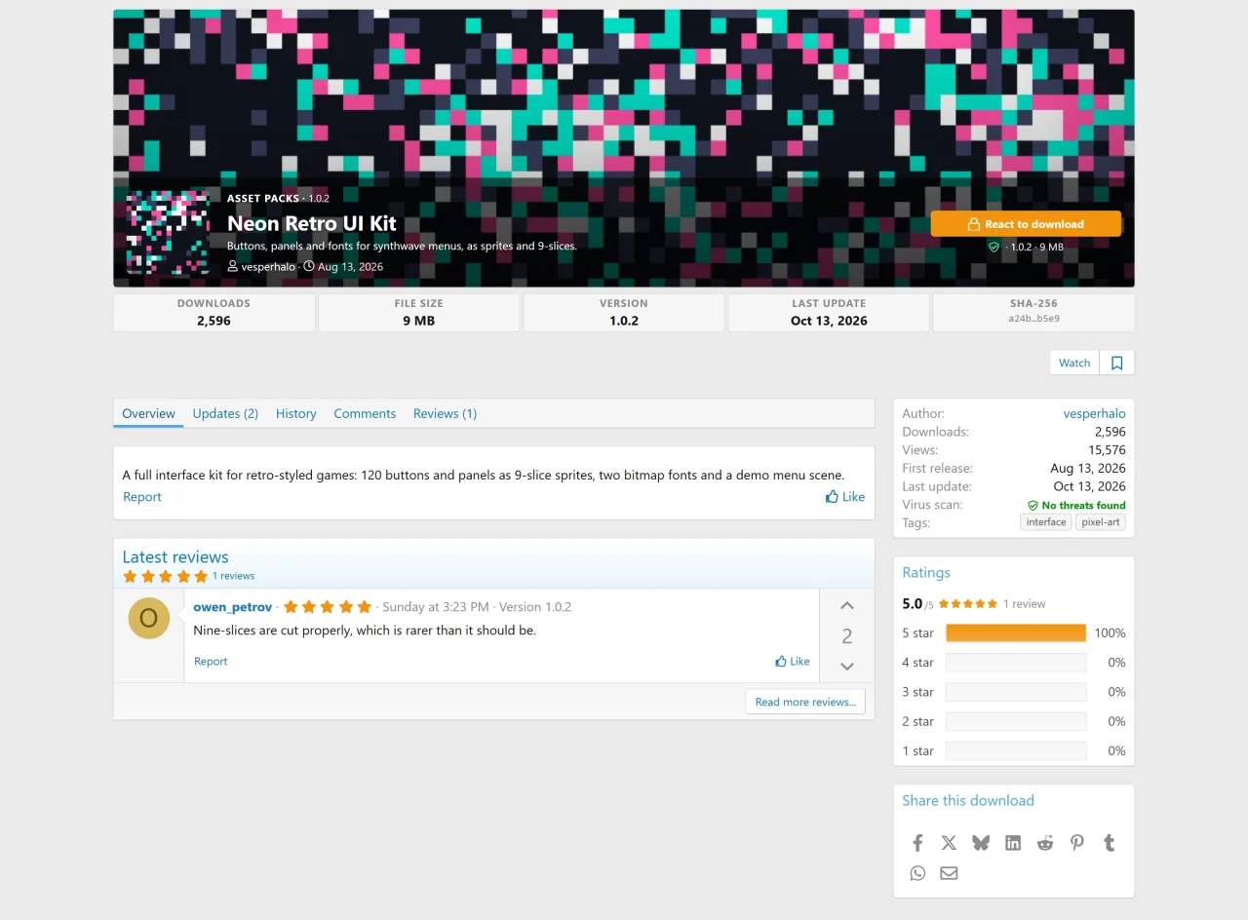Like owen_petrov's review
Image resolution: width=1248 pixels, height=920 pixels.
[x=793, y=661]
